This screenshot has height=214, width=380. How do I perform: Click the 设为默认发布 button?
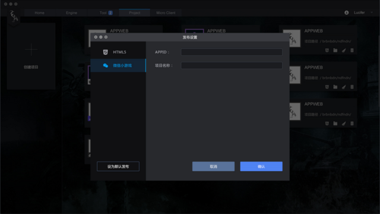pyautogui.click(x=118, y=166)
